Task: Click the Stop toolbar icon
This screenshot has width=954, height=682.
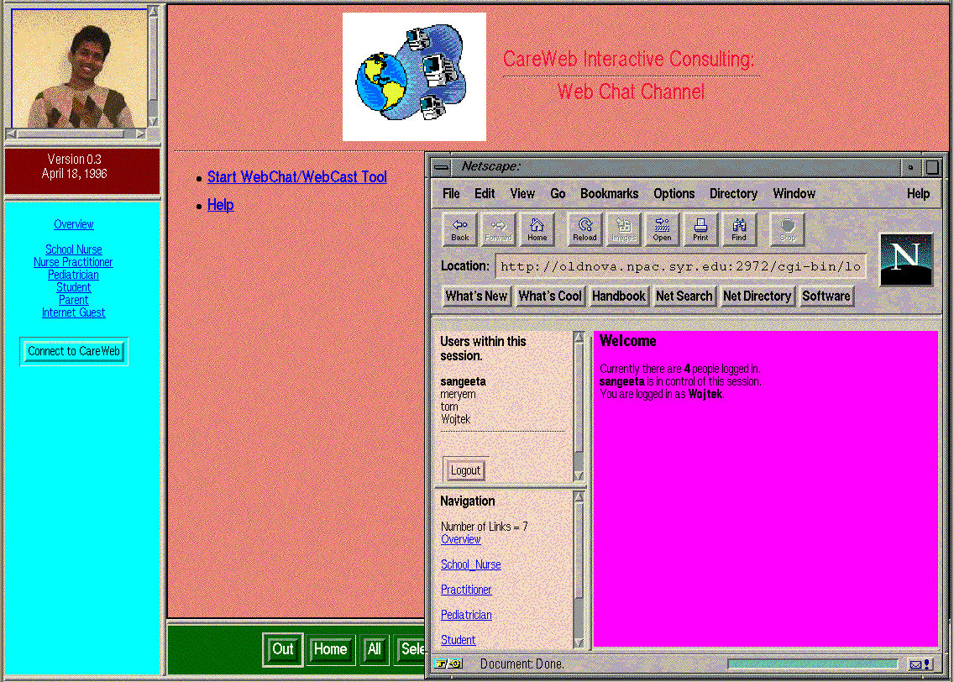Action: point(787,229)
